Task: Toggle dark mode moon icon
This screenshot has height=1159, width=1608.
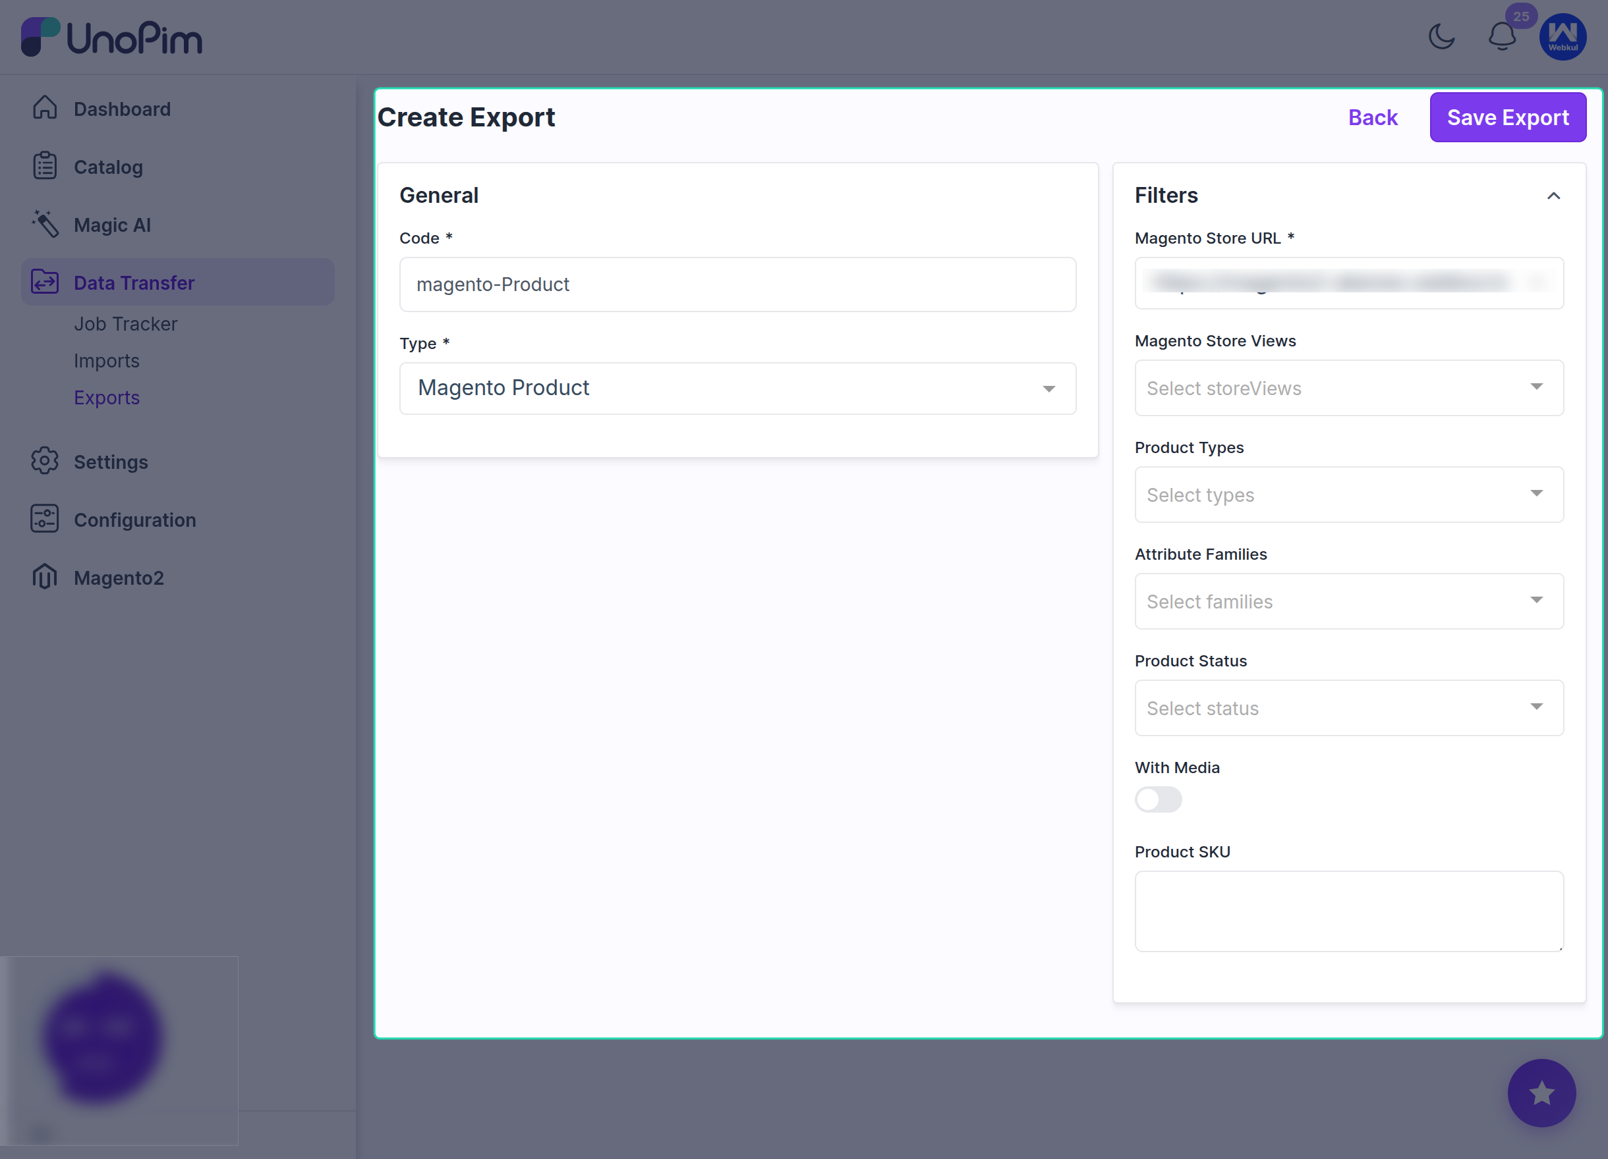Action: coord(1441,36)
